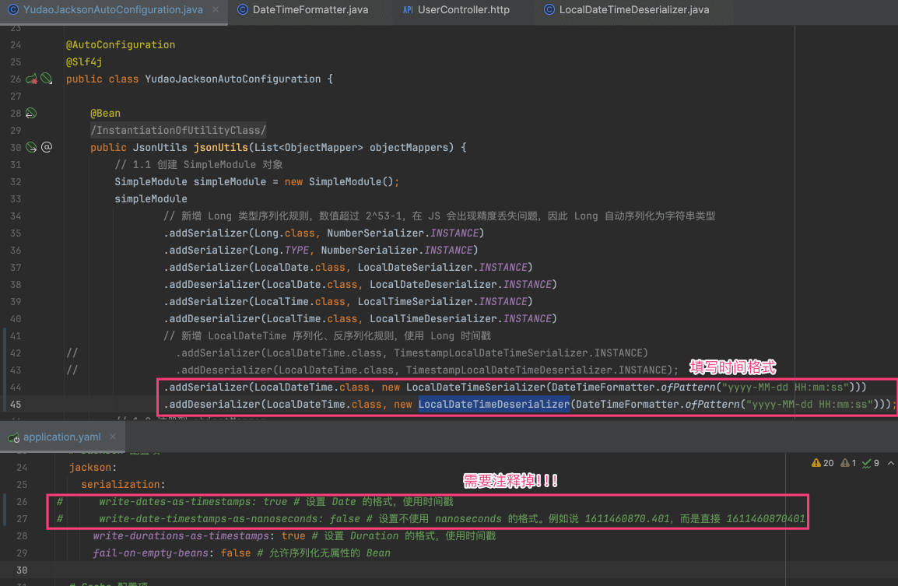Click the second Spring gutter icon on line 26
898x586 pixels.
[x=47, y=79]
